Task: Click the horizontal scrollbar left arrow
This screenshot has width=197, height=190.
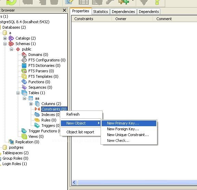Action: 74,182
